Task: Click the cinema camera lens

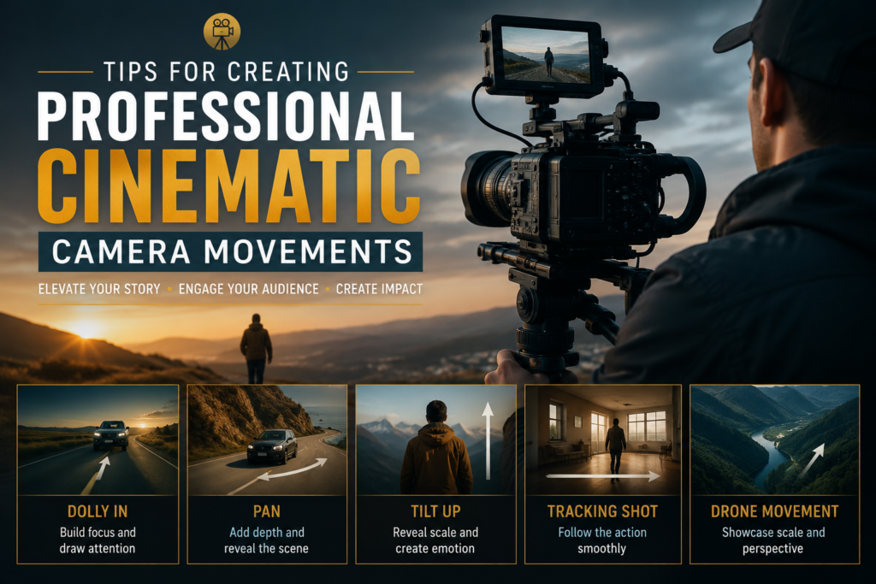Action: 488,188
